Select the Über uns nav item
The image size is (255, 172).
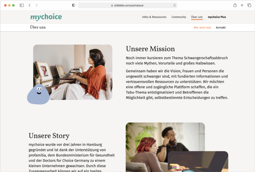pyautogui.click(x=197, y=17)
